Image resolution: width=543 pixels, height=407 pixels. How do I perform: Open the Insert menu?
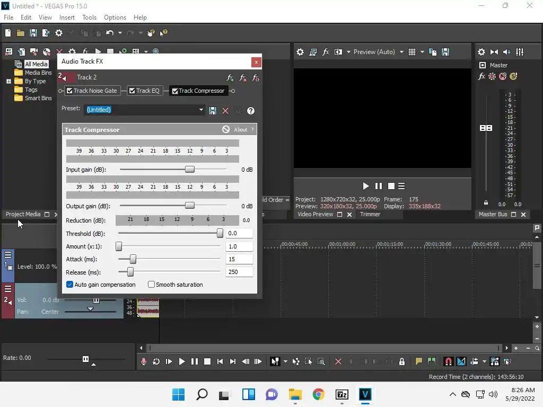click(67, 17)
